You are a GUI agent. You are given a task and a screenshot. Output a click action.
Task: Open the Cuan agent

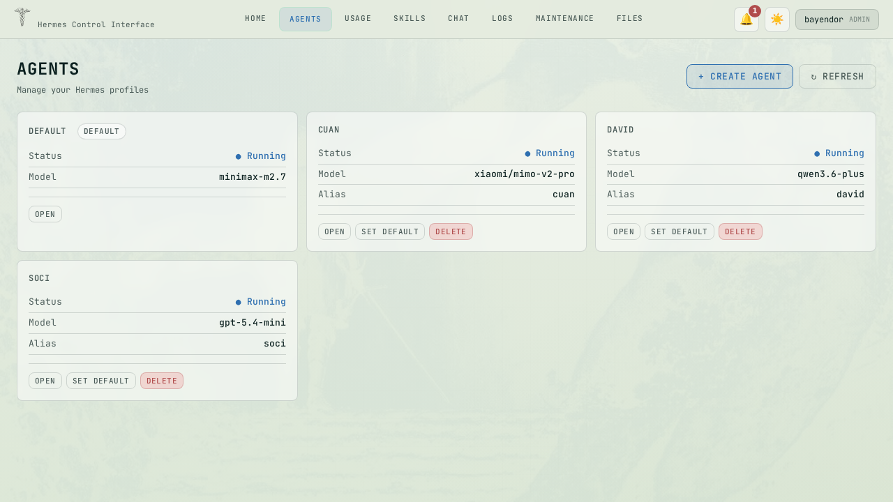tap(334, 231)
